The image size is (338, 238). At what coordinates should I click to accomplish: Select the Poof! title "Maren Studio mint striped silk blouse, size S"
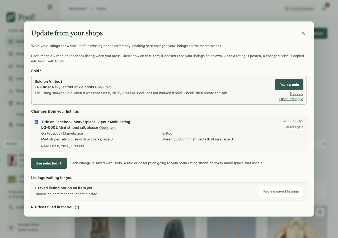198,139
